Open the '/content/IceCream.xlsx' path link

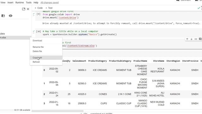coord(81,46)
